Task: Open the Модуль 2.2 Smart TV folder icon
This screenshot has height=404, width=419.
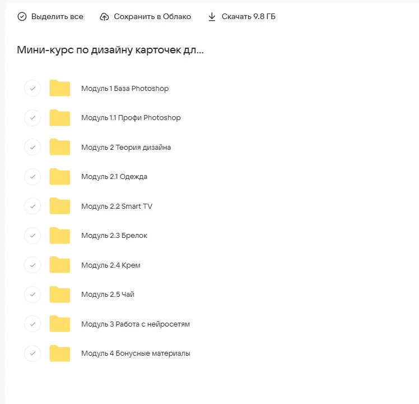Action: 59,206
